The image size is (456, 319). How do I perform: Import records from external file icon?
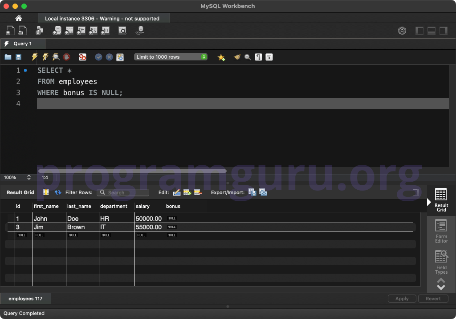(263, 192)
